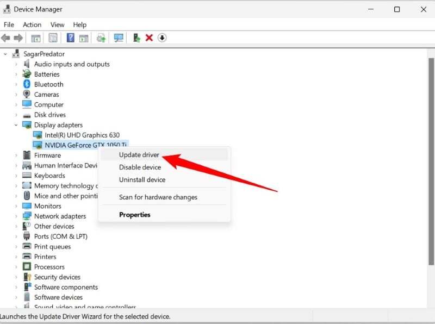Expand the Bluetooth category chevron
The image size is (435, 324).
click(x=16, y=84)
